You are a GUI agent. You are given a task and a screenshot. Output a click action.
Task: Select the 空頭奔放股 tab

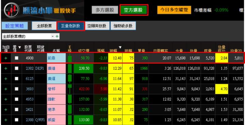[97, 26]
